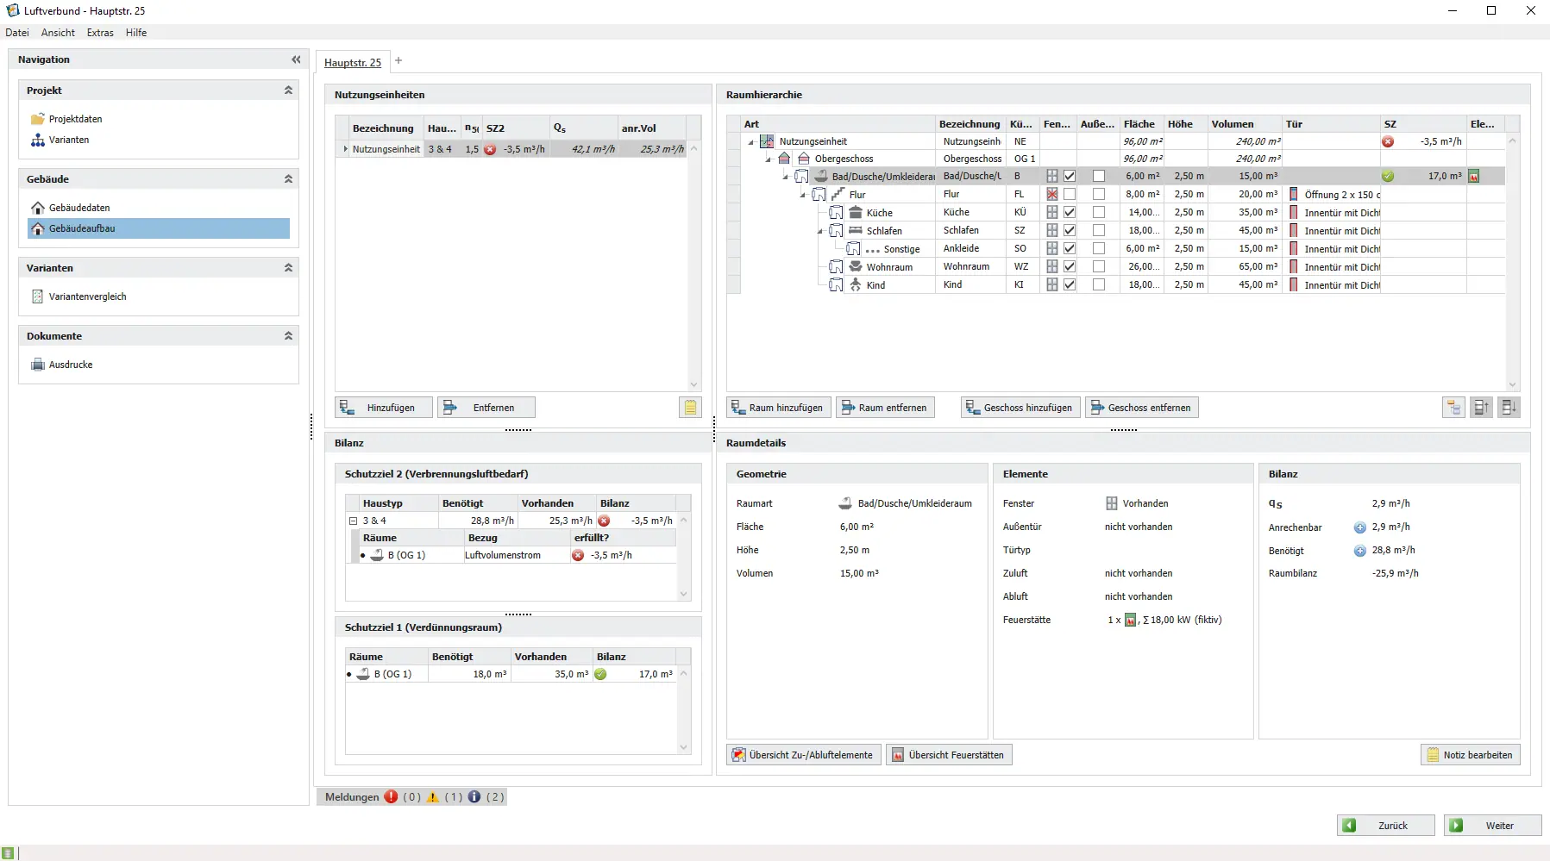
Task: Uncheck the window checkbox for Küche row
Action: pyautogui.click(x=1070, y=212)
